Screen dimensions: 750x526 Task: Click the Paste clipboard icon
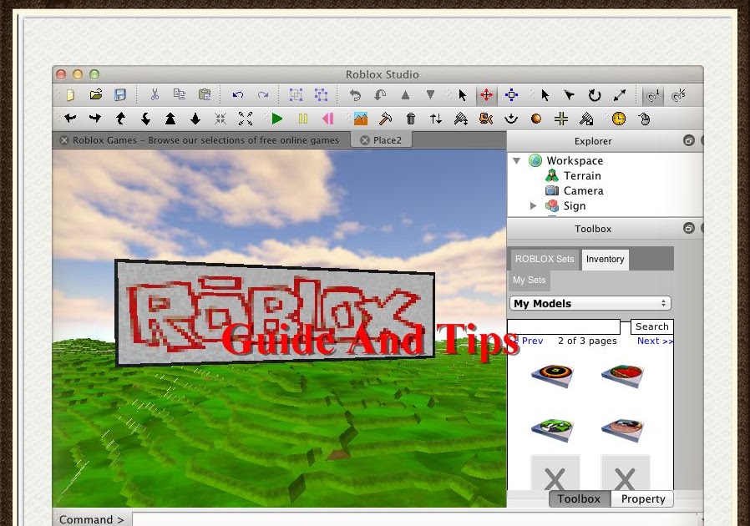pyautogui.click(x=205, y=94)
